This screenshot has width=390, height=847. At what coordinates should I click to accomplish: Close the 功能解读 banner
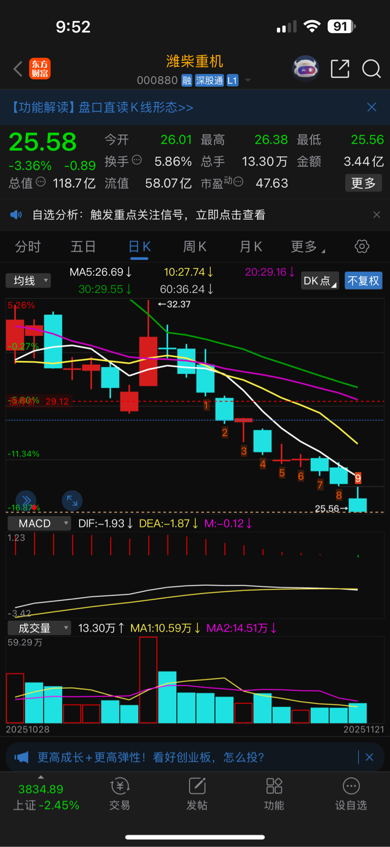[x=372, y=107]
